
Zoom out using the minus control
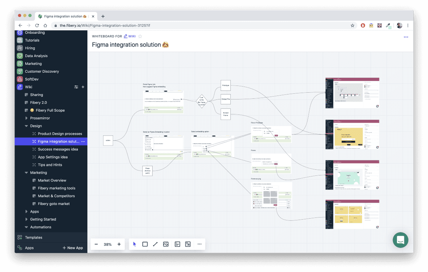(x=96, y=244)
